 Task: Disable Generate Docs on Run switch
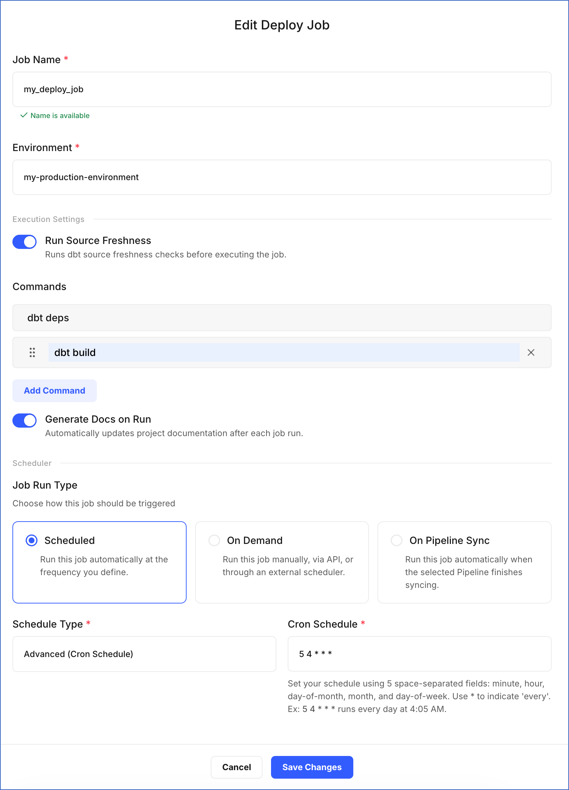tap(24, 421)
